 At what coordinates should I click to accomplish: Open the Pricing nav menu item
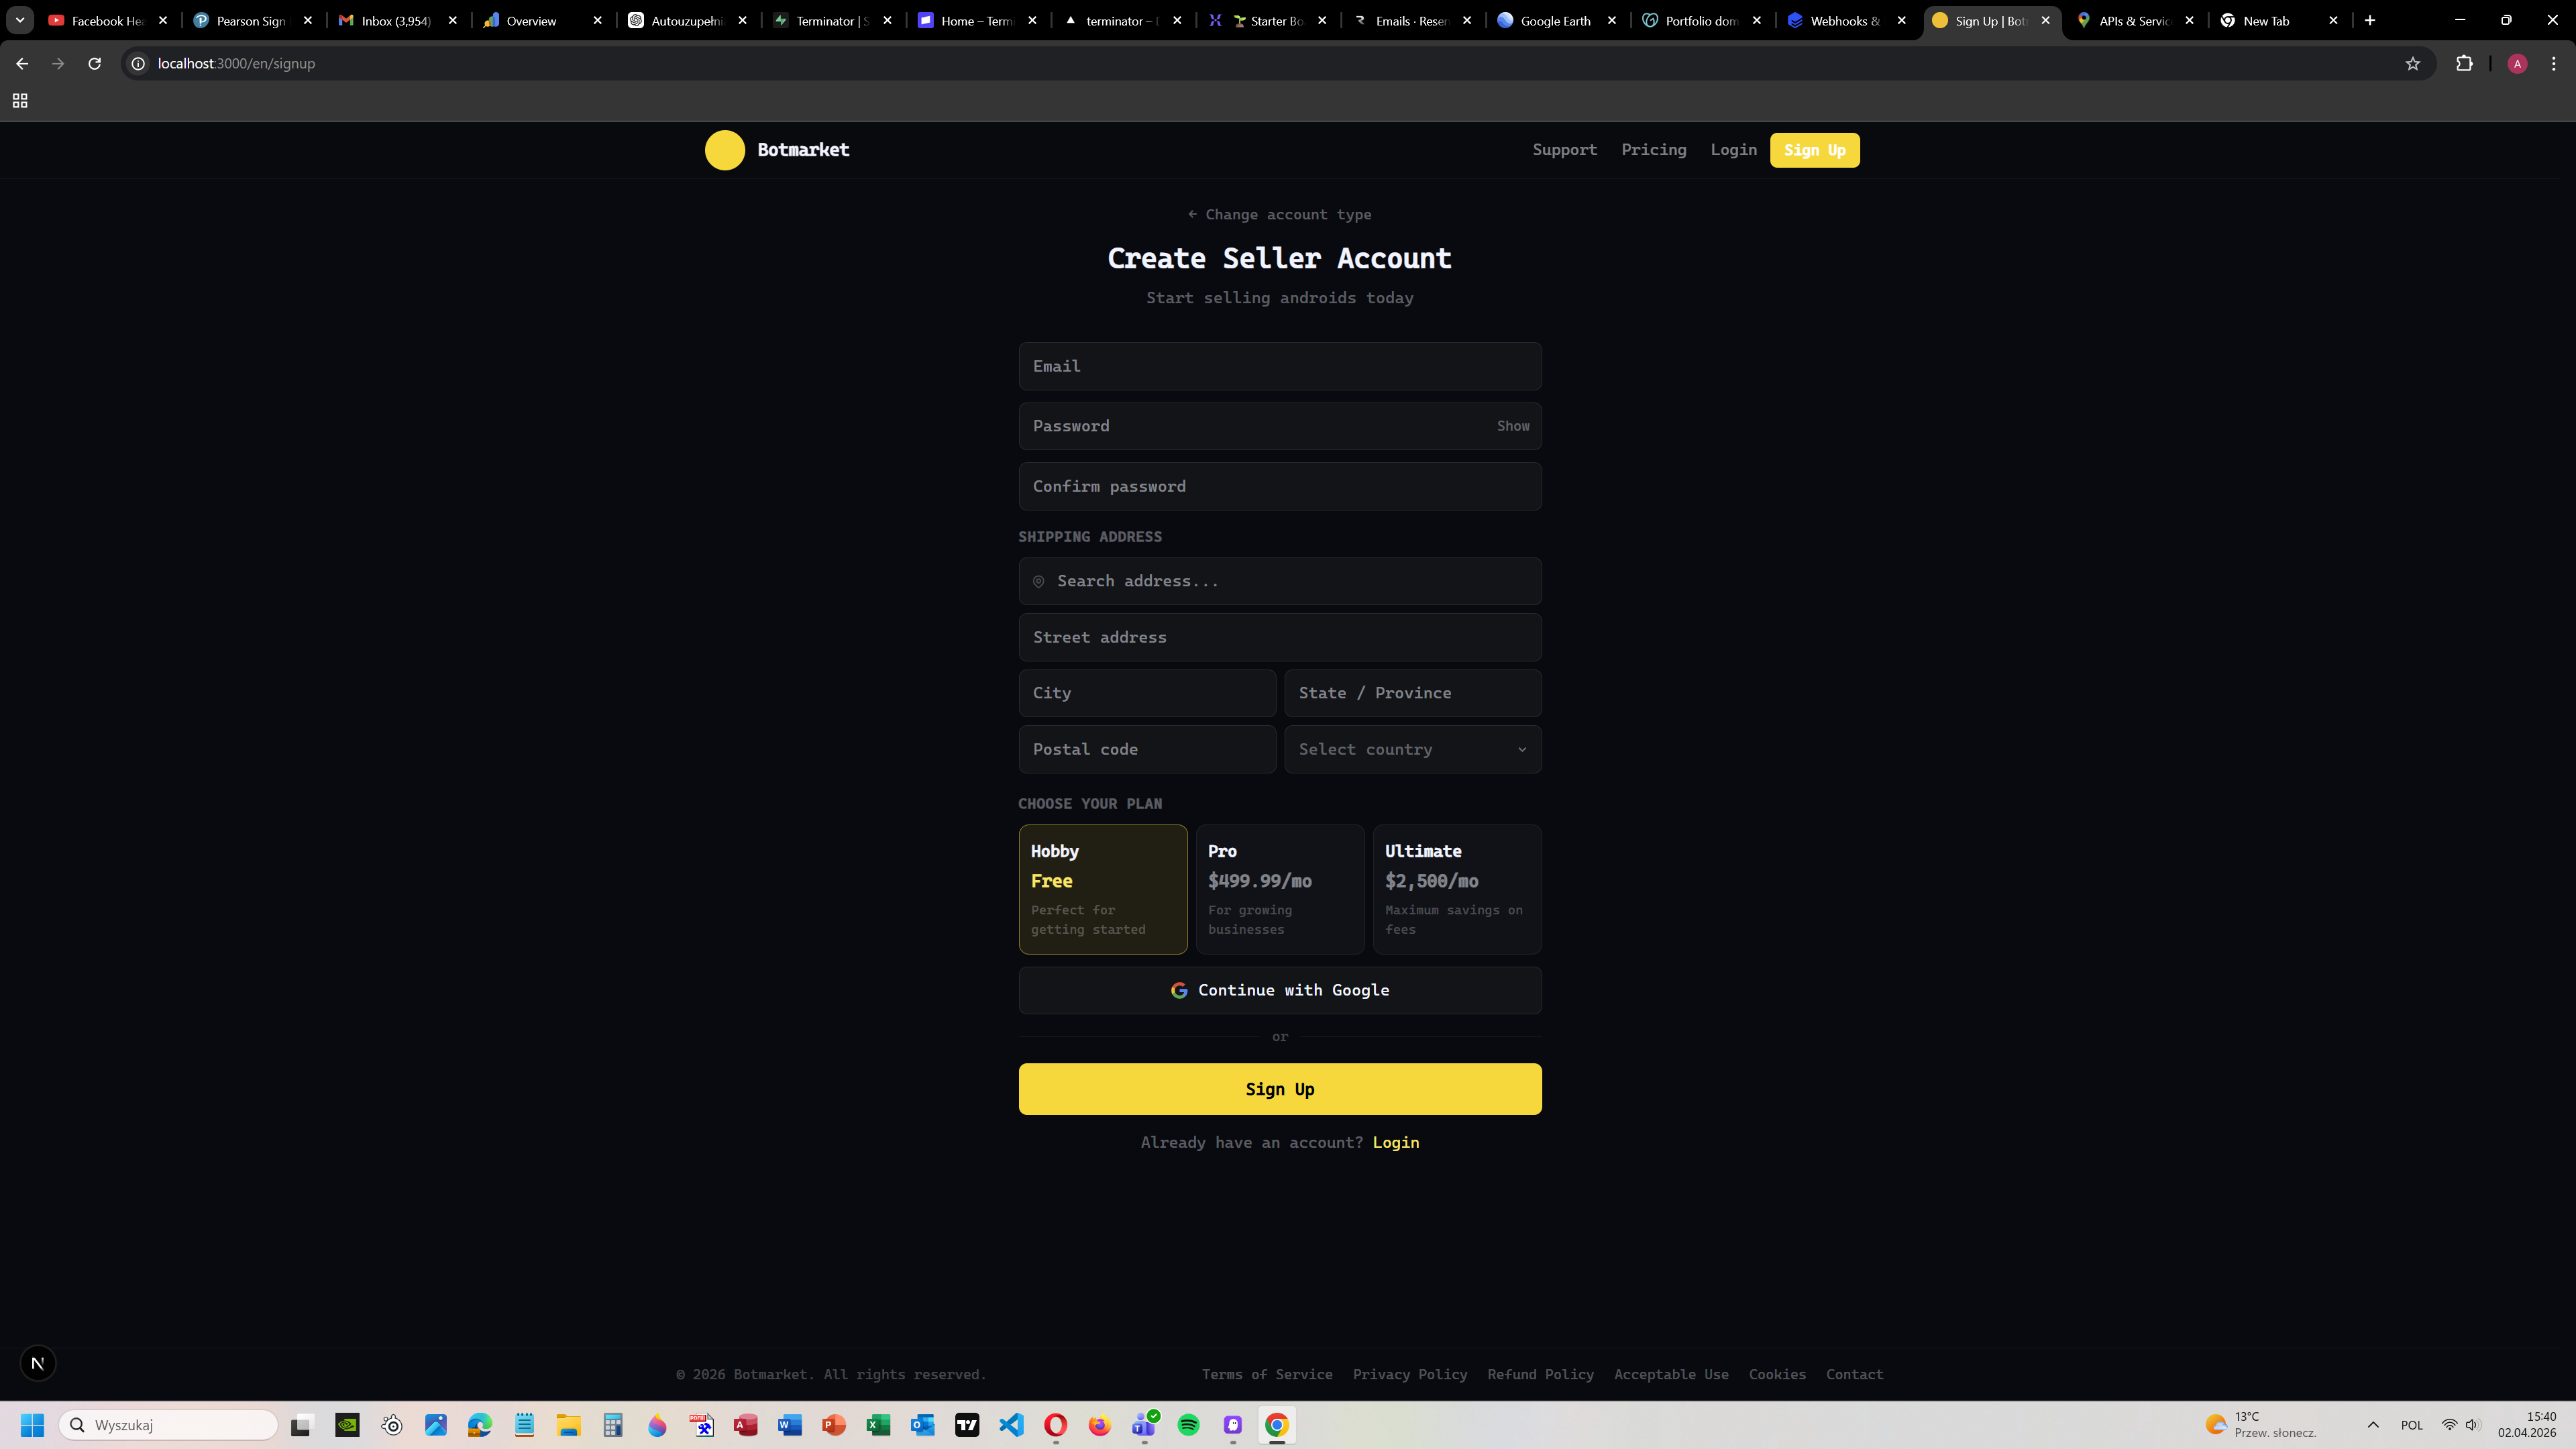pyautogui.click(x=1653, y=150)
